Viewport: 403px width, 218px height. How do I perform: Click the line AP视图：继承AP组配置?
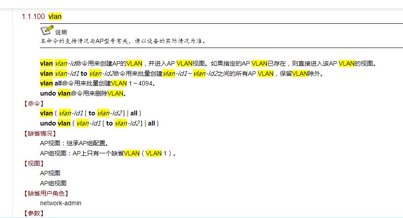tap(74, 143)
